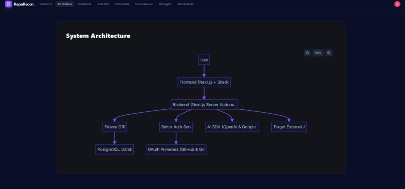
Task: Zoom in the diagram
Action: coord(329,53)
